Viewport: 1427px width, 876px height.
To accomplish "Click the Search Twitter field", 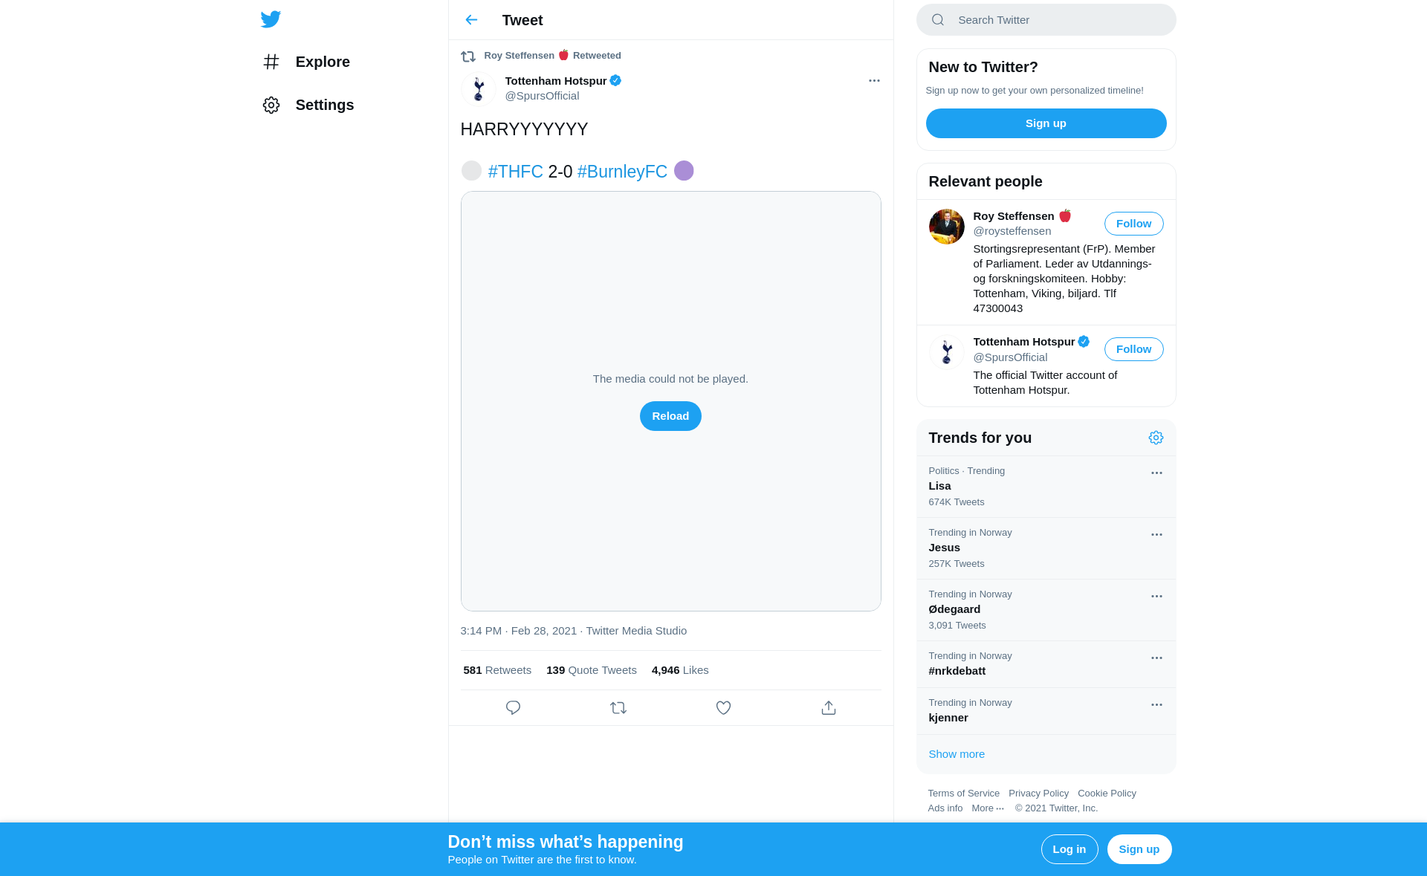I will tap(1046, 20).
